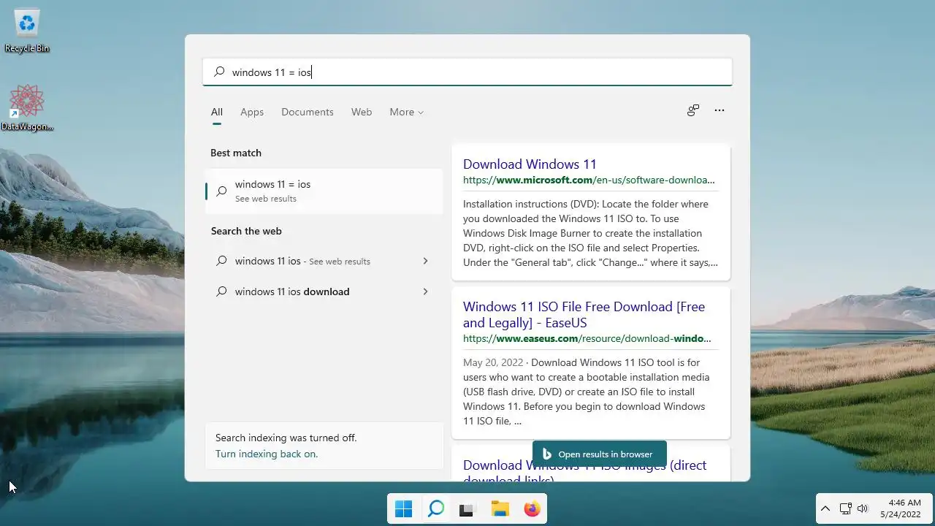This screenshot has width=935, height=526.
Task: Open the search options people icon
Action: point(693,110)
